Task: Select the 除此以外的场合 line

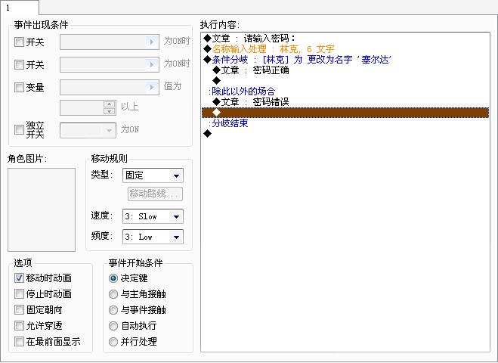Action: pyautogui.click(x=345, y=92)
